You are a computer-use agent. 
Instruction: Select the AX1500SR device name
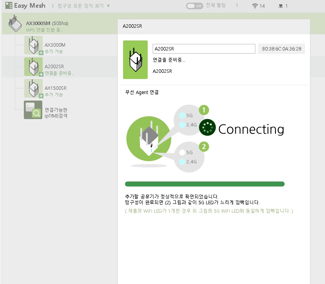click(55, 88)
